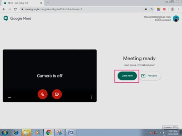The image size is (182, 136).
Task: Click the Meeting ready heading
Action: [x=139, y=59]
